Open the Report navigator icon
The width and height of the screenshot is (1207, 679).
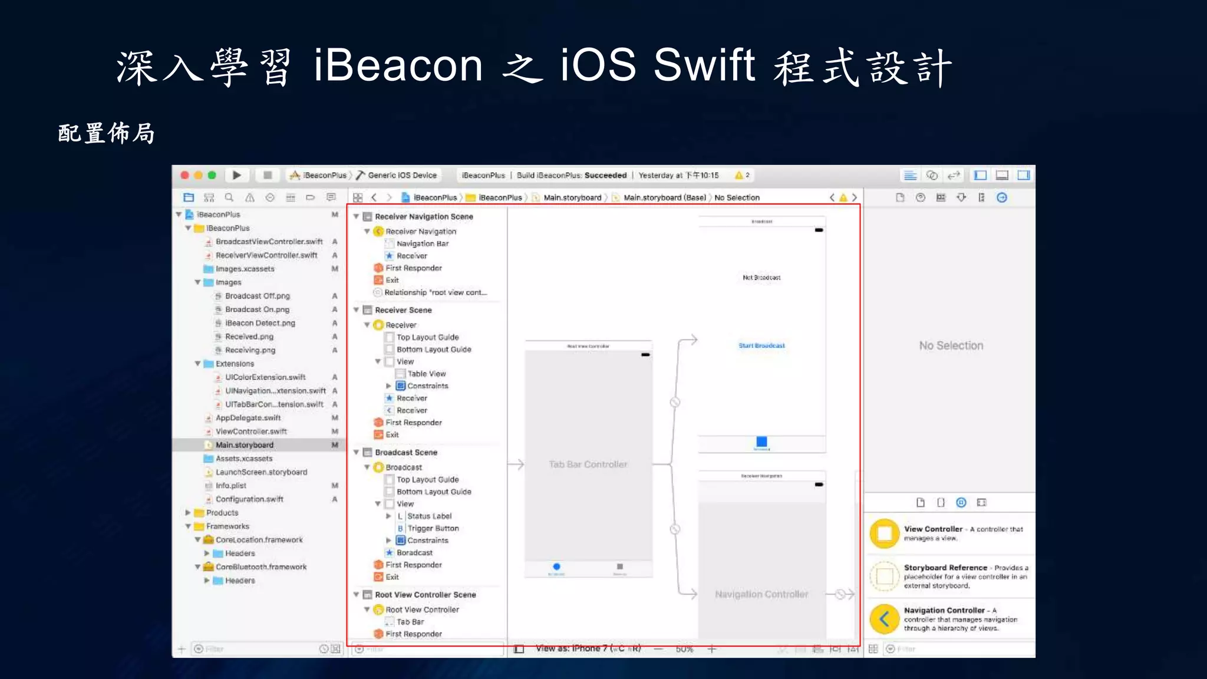point(331,197)
